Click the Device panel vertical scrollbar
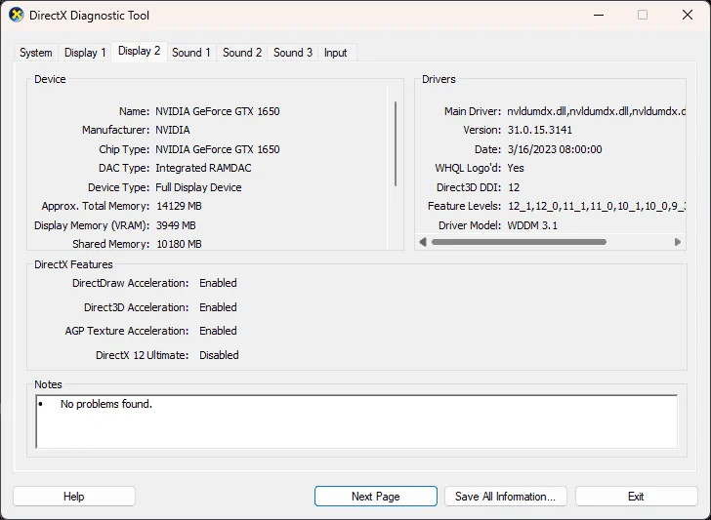The width and height of the screenshot is (711, 520). [x=396, y=143]
